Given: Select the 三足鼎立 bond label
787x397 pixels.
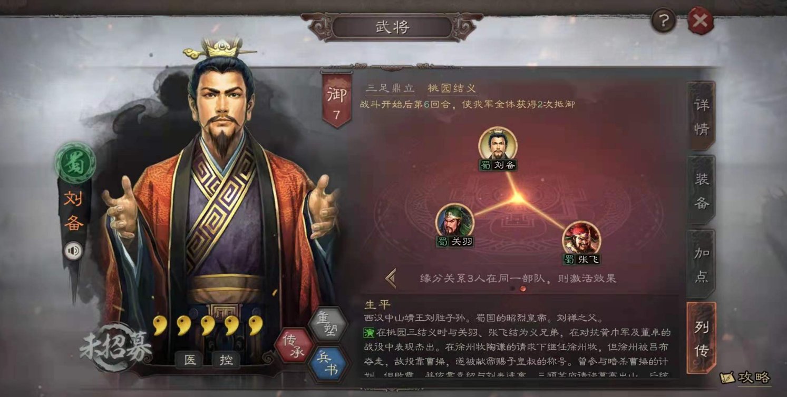Looking at the screenshot, I should click(391, 88).
